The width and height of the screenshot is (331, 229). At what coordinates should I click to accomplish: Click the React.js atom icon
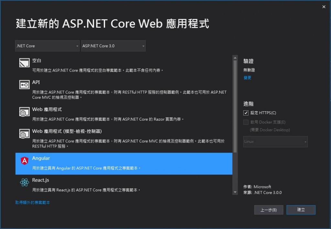pyautogui.click(x=25, y=183)
